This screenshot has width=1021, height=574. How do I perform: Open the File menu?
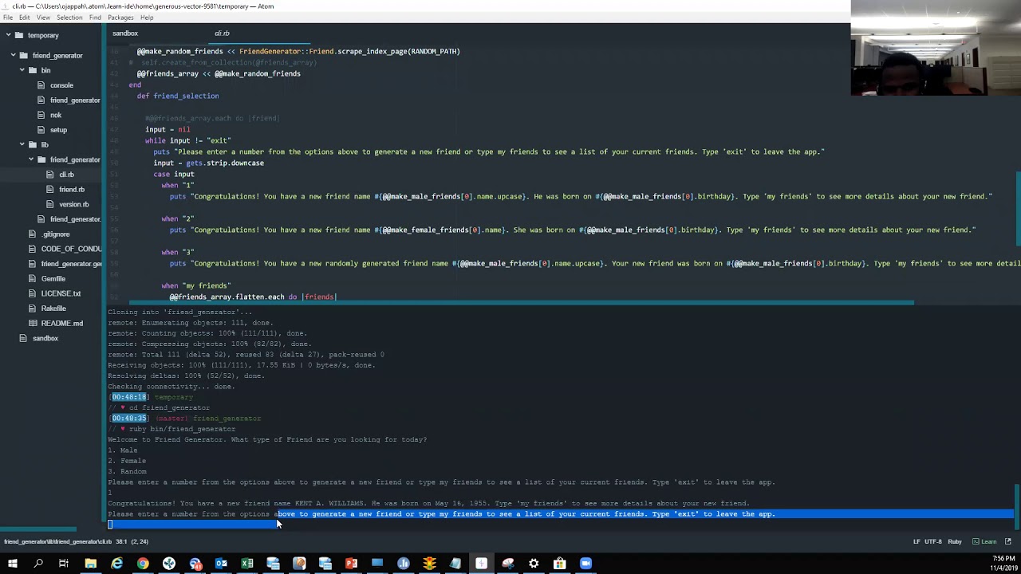pos(8,18)
